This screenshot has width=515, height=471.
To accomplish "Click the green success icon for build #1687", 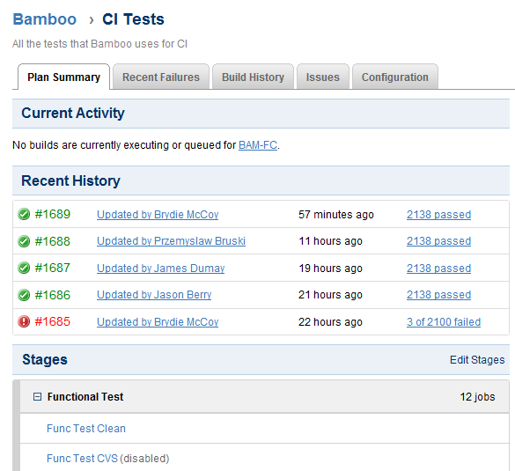I will 24,268.
